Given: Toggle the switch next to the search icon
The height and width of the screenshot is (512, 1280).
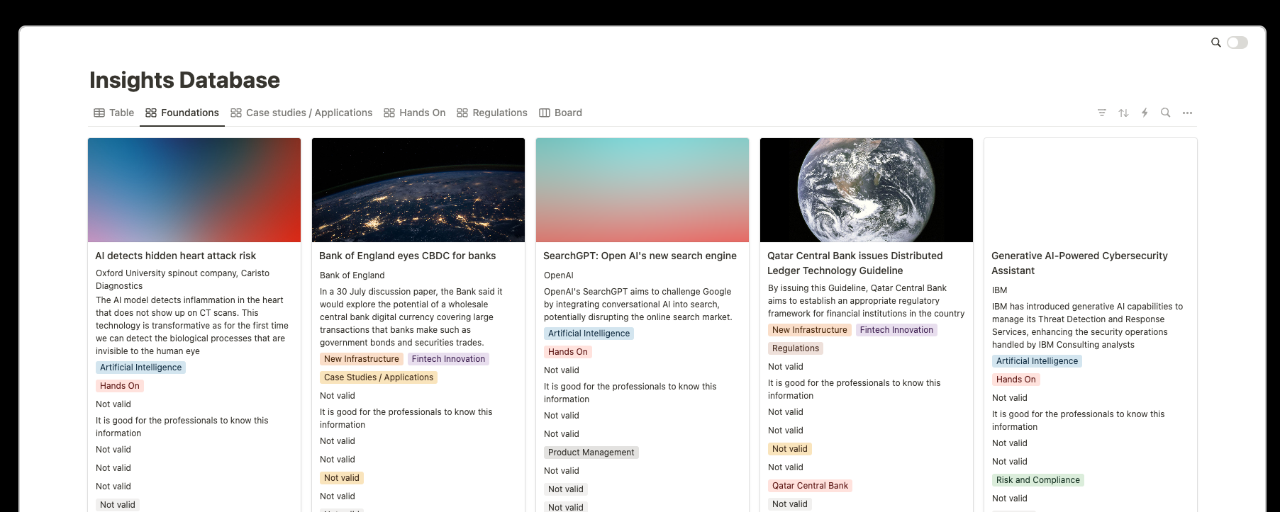Looking at the screenshot, I should [1237, 42].
